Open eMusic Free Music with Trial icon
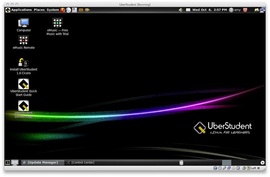Screen dimensions: 270x177 click(57, 27)
